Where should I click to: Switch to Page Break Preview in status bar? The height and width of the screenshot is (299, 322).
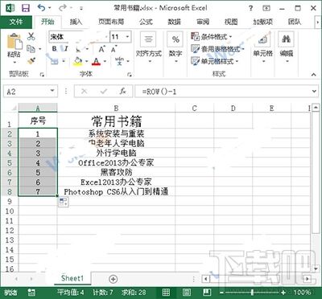(206, 292)
